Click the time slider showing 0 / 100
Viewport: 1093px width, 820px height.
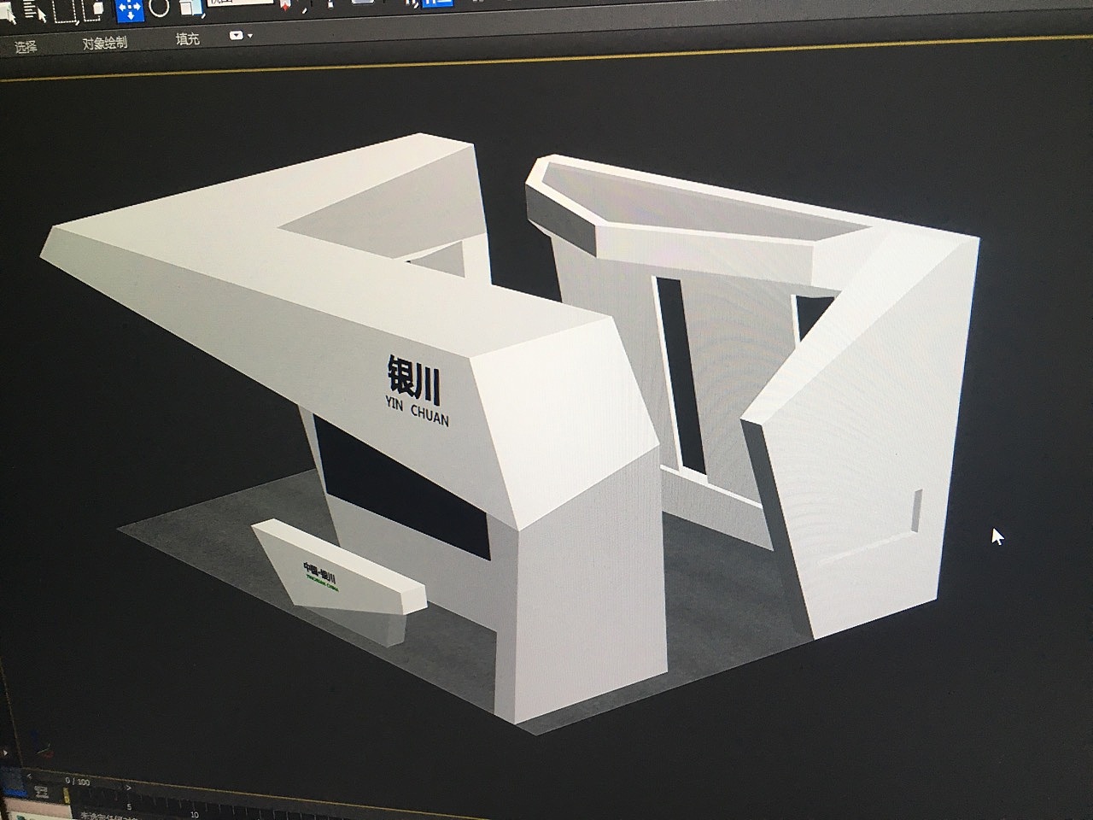point(78,781)
